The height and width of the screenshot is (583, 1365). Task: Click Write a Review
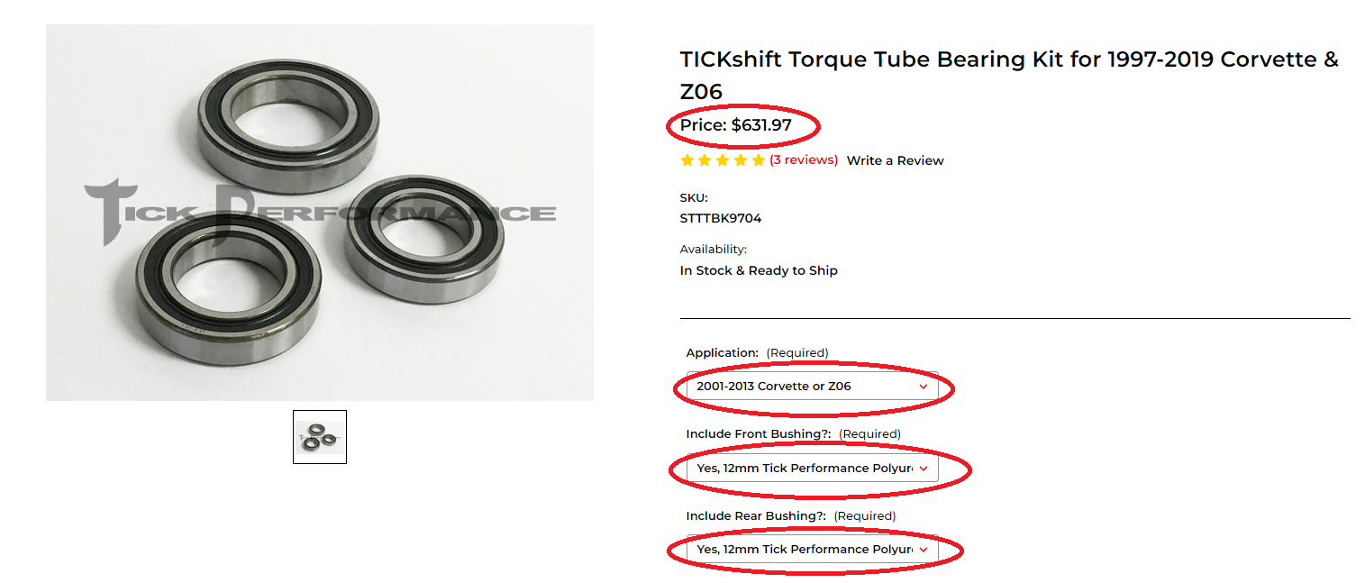point(895,159)
